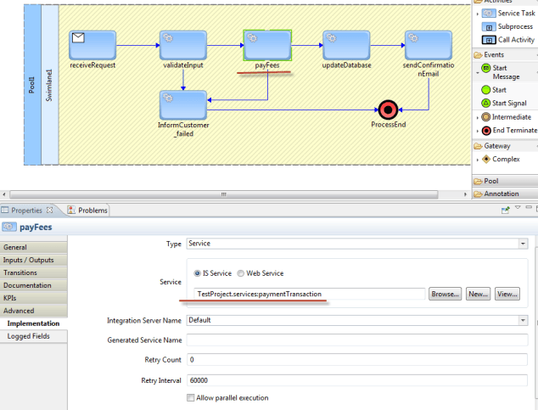Click the canvas horizontal scrollbar thumb

click(224, 194)
